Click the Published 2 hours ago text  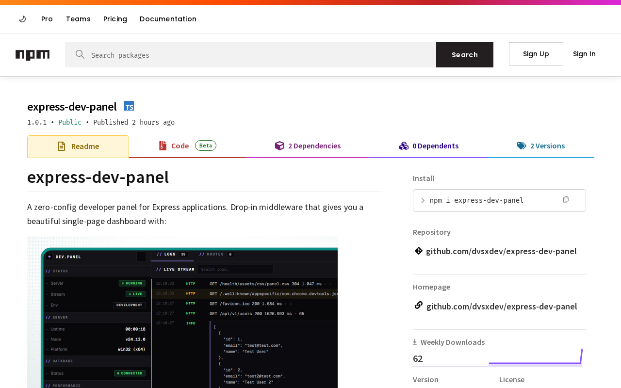(134, 122)
